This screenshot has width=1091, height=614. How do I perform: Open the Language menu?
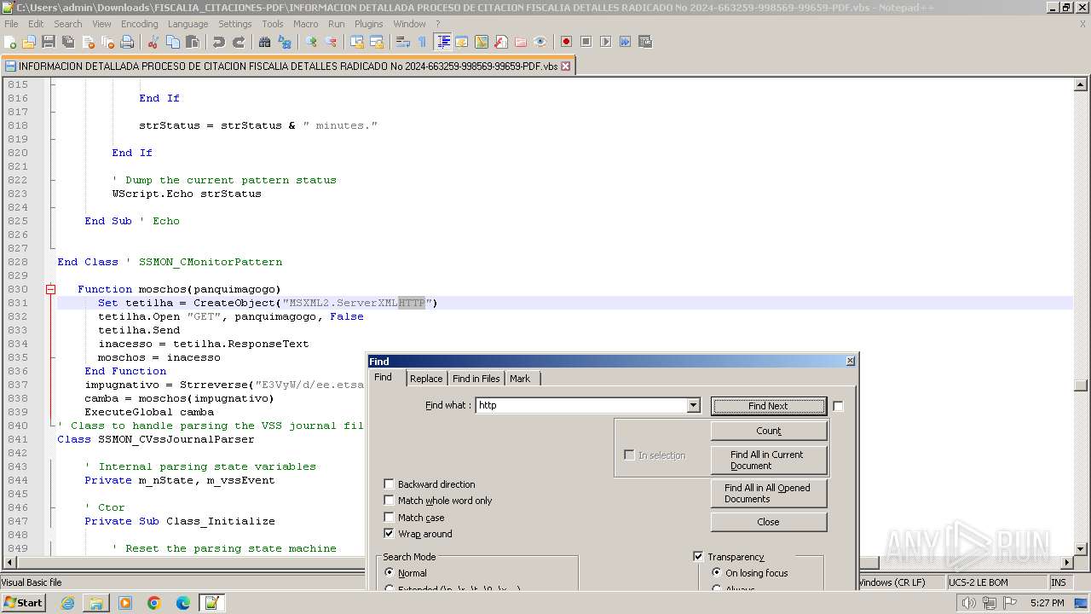coord(188,24)
